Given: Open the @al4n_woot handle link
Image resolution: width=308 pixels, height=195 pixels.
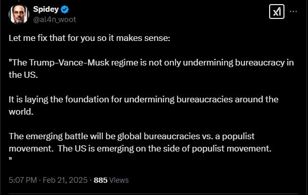Looking at the screenshot, I should pyautogui.click(x=54, y=19).
